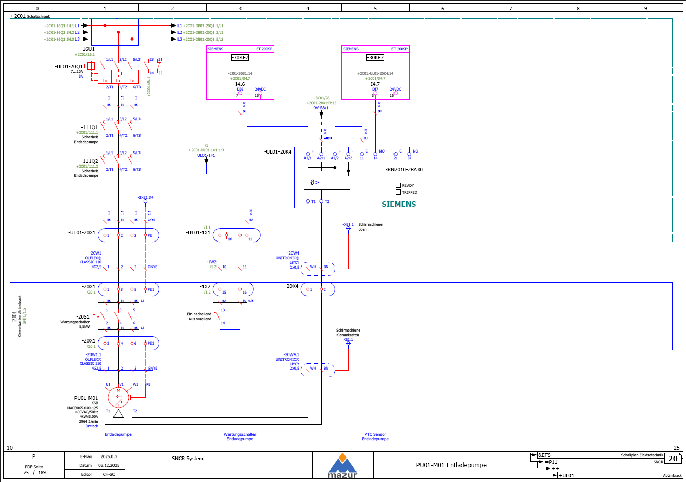Select column 4 header in top ruler
Image resolution: width=686 pixels, height=482 pixels.
[308, 8]
